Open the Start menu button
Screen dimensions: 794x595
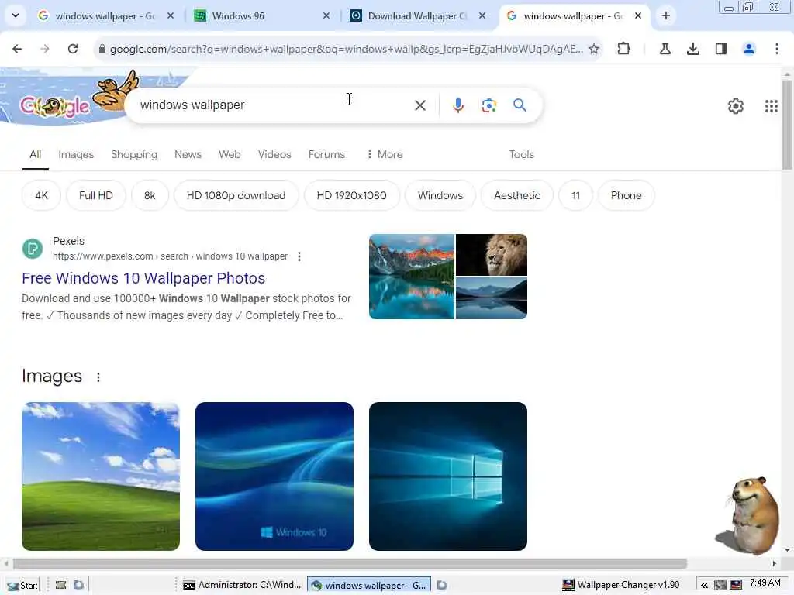click(22, 586)
